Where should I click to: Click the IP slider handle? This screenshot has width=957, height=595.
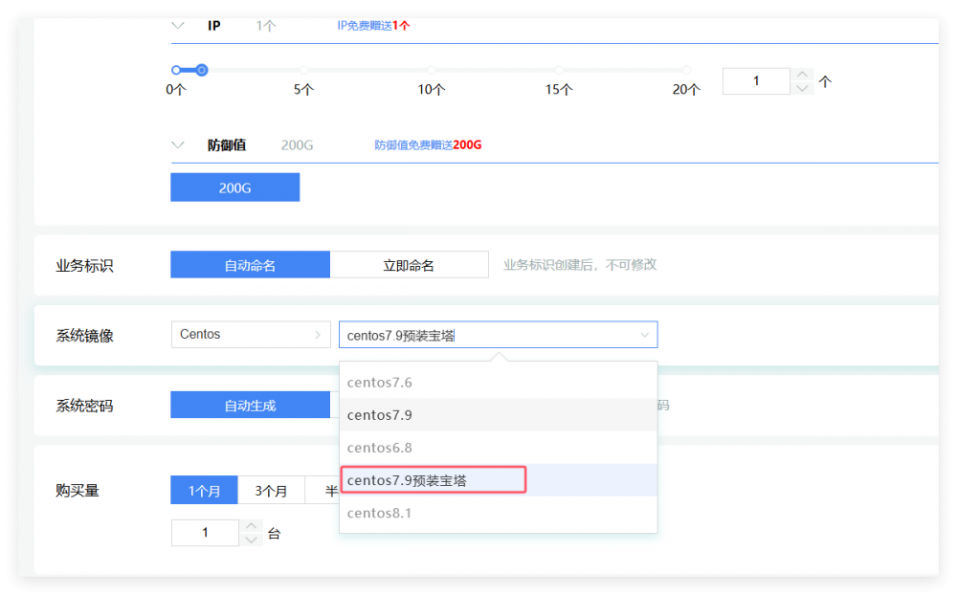[x=201, y=70]
